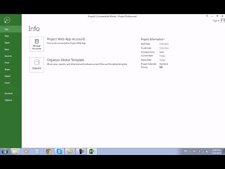Open Help with the question mark icon

[207, 16]
